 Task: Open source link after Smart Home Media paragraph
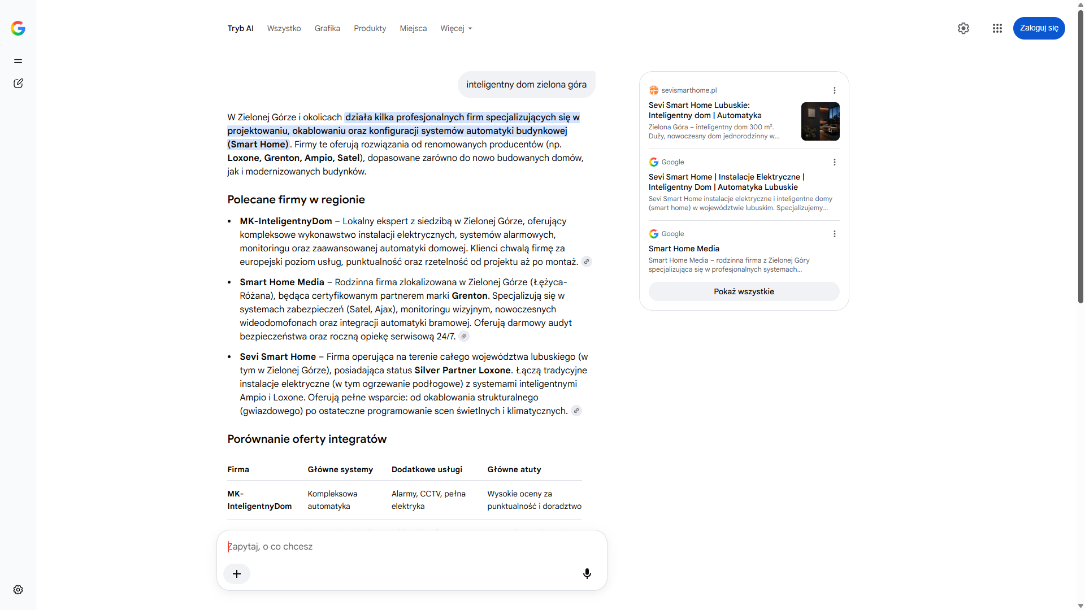pyautogui.click(x=464, y=336)
